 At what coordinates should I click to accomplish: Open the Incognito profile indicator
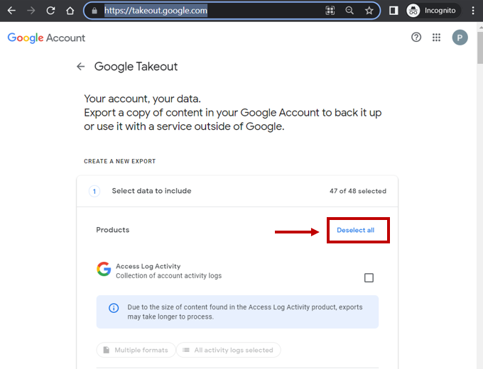point(433,11)
